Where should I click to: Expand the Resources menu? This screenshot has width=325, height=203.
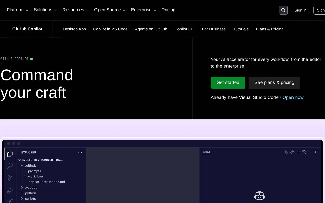(76, 10)
